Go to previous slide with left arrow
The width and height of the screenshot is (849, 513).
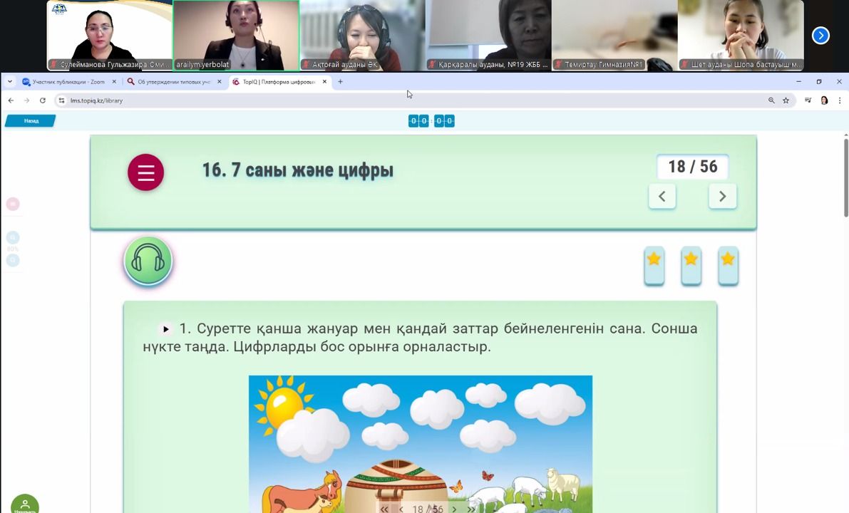point(662,196)
